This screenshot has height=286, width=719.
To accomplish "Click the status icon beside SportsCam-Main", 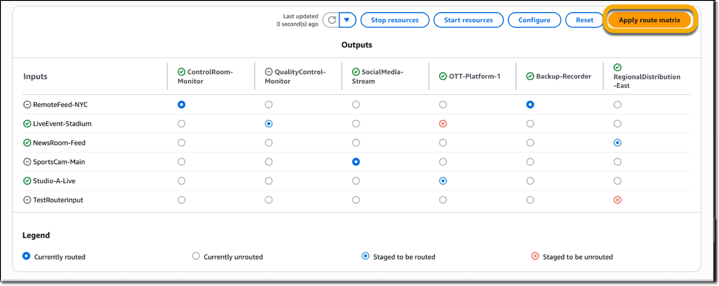I will 27,162.
